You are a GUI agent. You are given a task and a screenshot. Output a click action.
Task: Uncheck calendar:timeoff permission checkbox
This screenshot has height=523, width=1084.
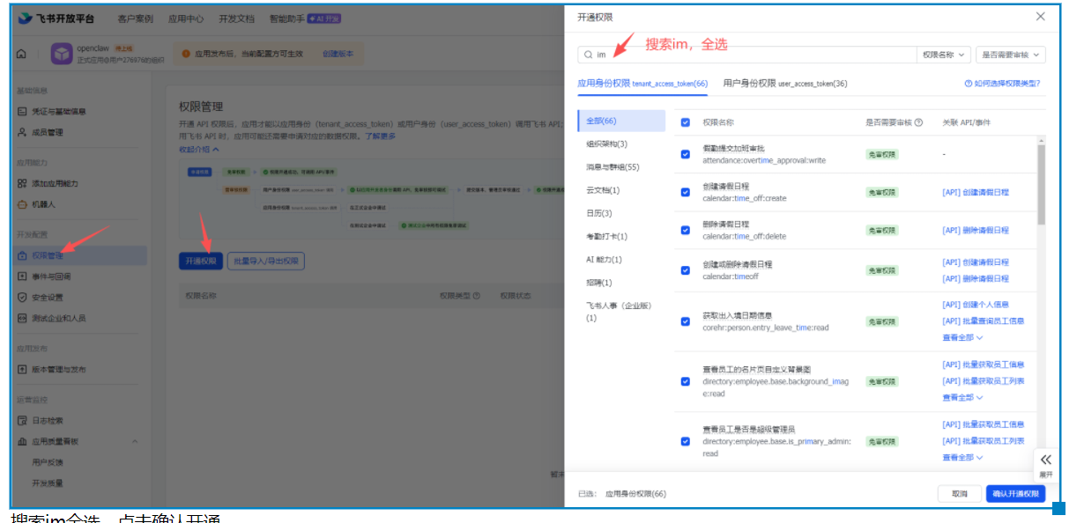point(686,270)
